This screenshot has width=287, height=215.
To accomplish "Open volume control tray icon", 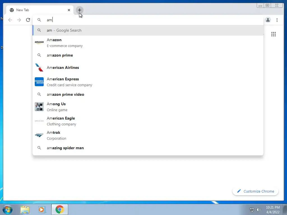I will click(x=258, y=210).
